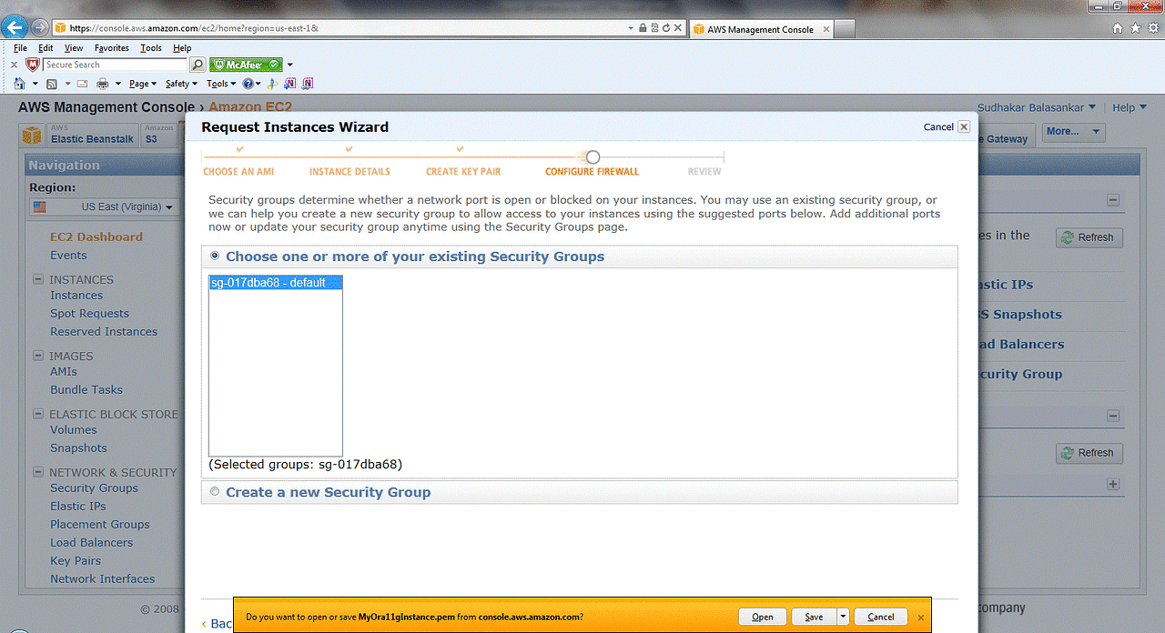The width and height of the screenshot is (1165, 633).
Task: Click the McAfee shield logo icon
Action: pyautogui.click(x=33, y=65)
